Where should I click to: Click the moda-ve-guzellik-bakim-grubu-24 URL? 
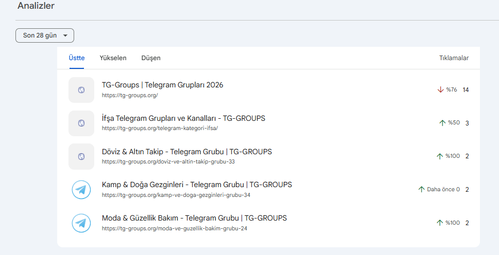[x=175, y=228]
